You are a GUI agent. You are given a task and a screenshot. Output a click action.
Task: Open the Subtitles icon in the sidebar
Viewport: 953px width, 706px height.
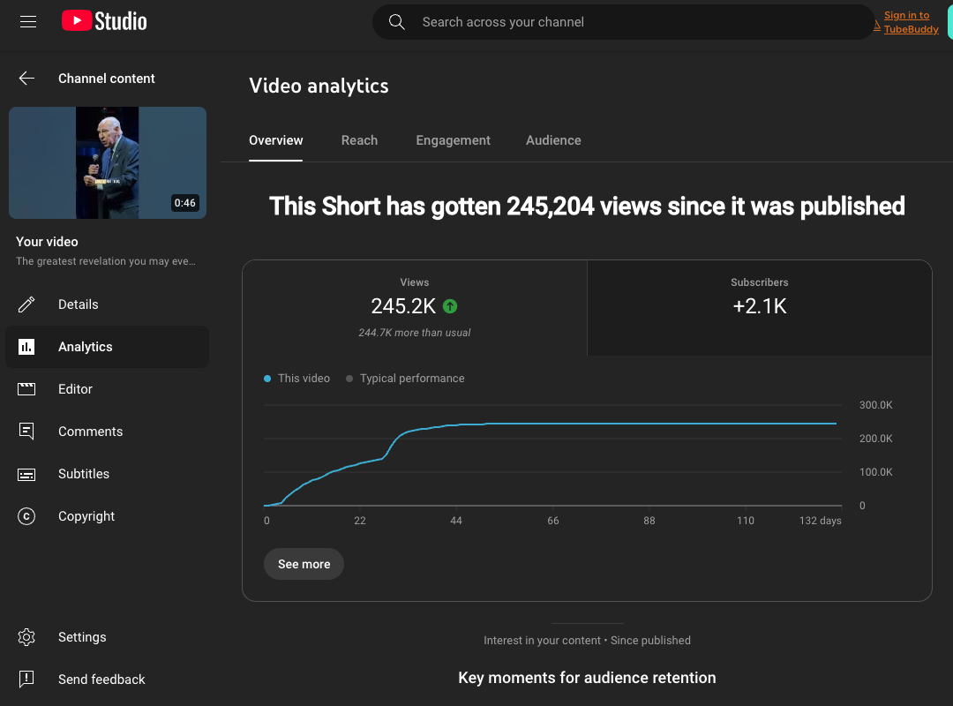pos(26,474)
